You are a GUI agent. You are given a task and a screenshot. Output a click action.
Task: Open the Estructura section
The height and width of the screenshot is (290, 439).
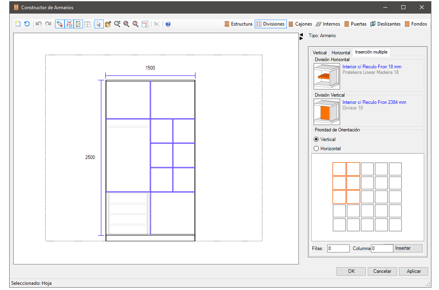tap(239, 24)
